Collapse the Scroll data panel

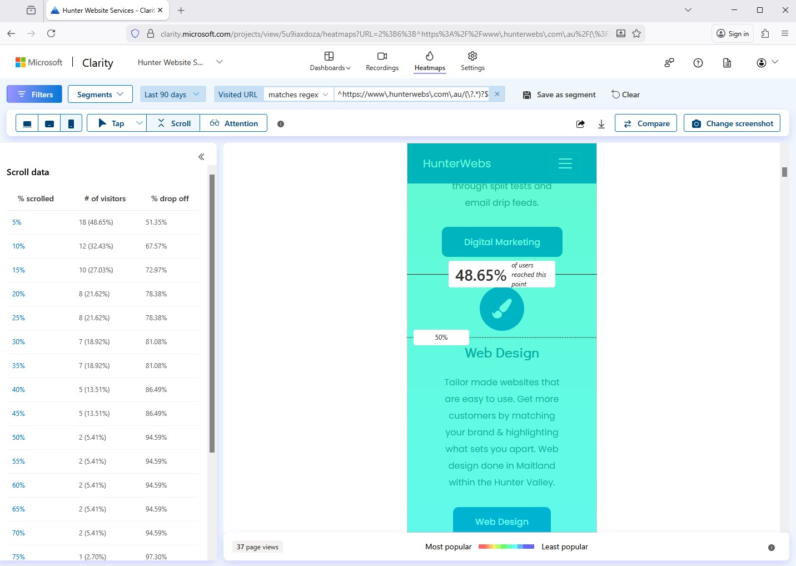(201, 157)
